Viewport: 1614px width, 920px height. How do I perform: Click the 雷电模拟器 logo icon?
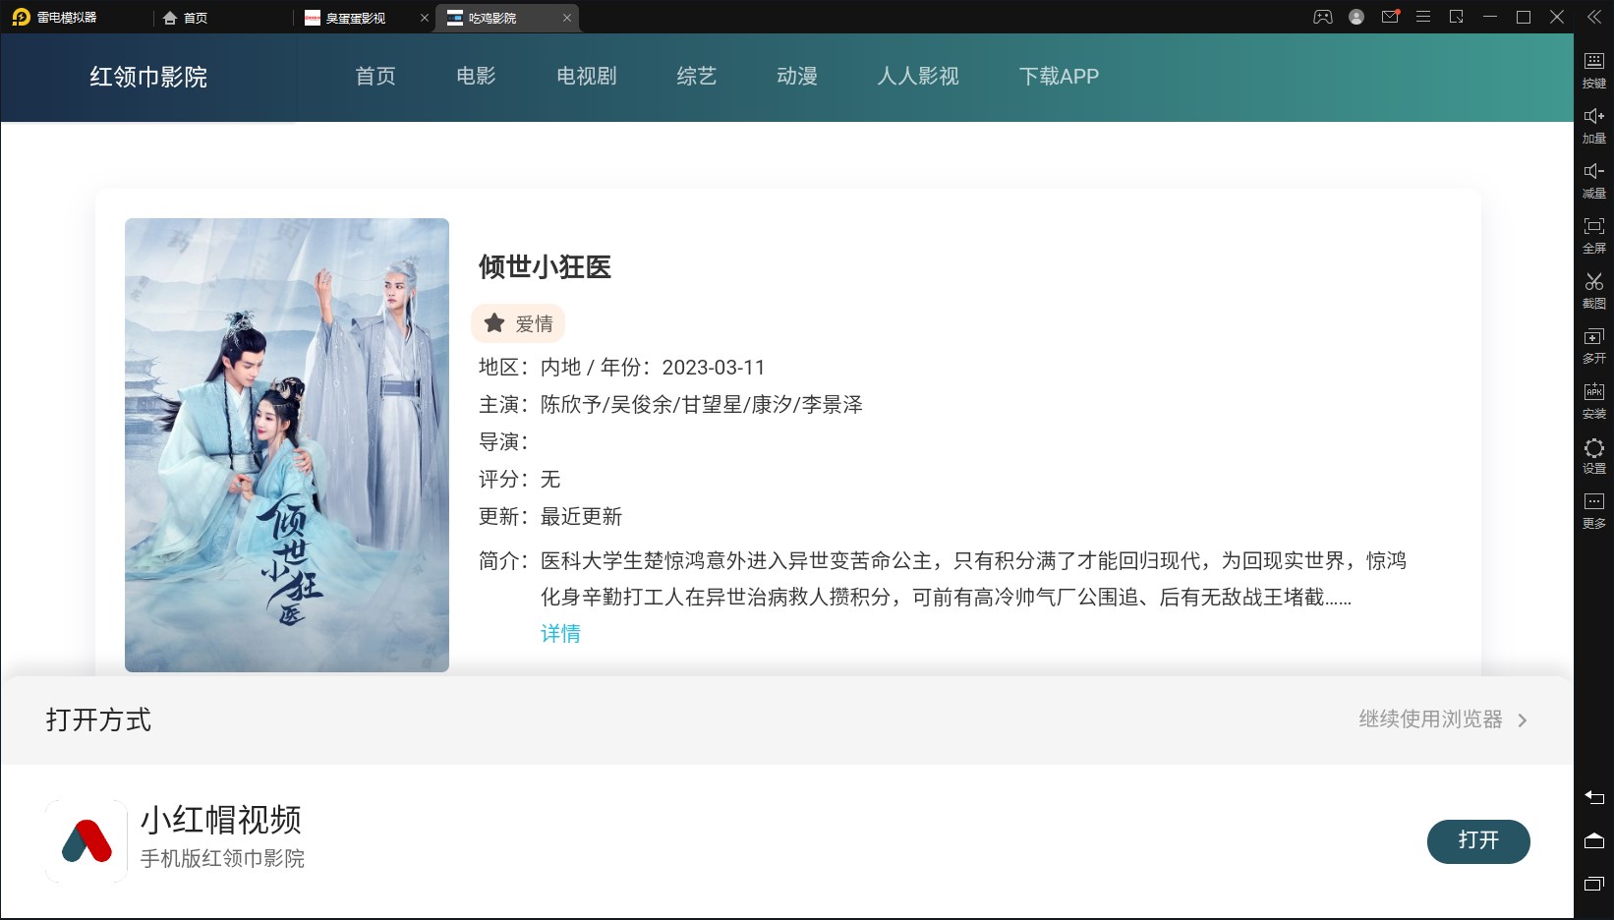[21, 17]
